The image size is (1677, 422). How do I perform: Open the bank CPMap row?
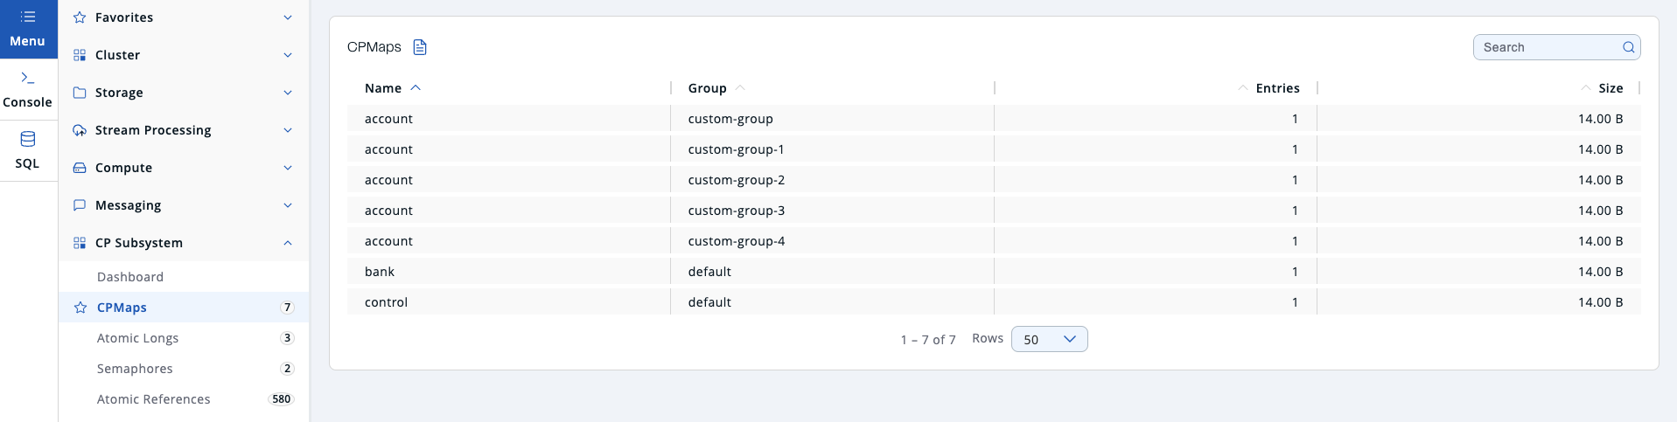pos(380,272)
